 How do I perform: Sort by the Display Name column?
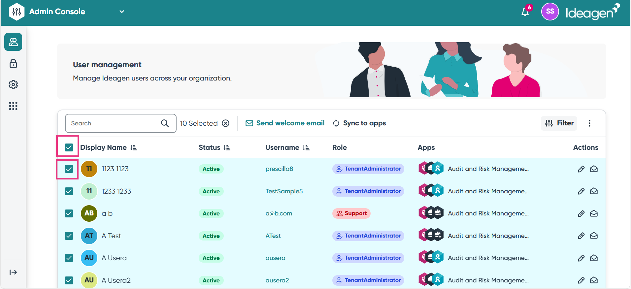point(133,147)
